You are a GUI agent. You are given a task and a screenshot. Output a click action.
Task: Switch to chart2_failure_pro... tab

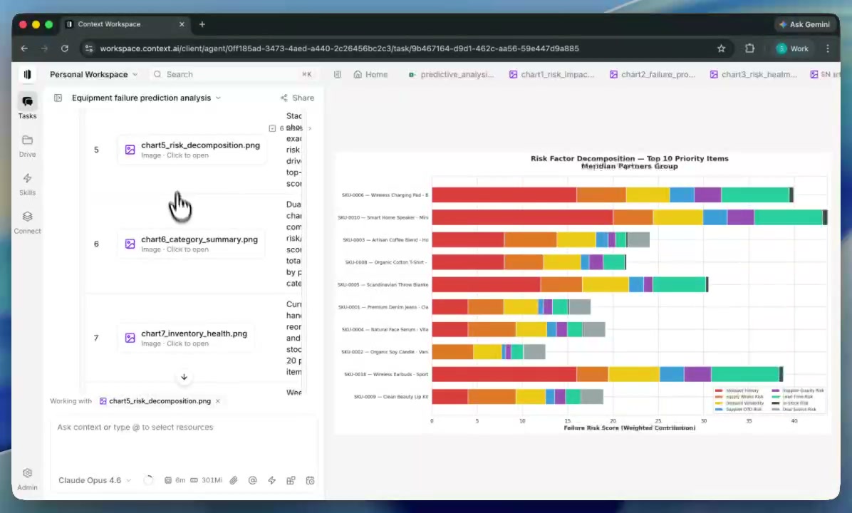tap(652, 74)
